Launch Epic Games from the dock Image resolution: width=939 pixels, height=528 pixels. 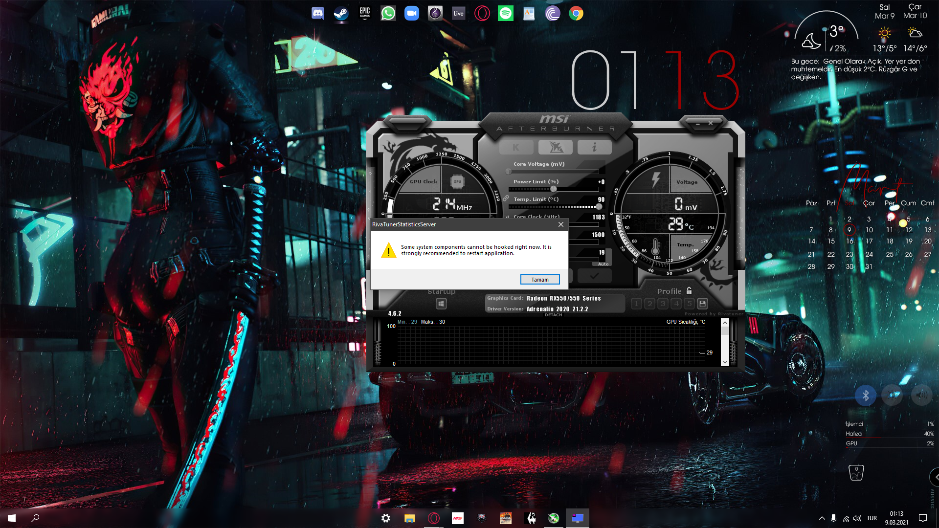(x=364, y=13)
